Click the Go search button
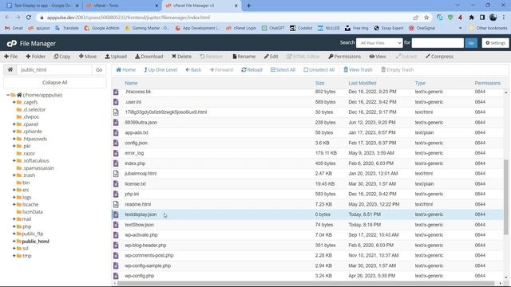Screen dimensions: 511x287 click(471, 43)
